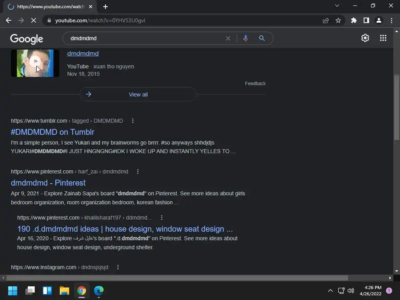Open volume control in the system tray
This screenshot has width=400, height=300.
coord(351,291)
